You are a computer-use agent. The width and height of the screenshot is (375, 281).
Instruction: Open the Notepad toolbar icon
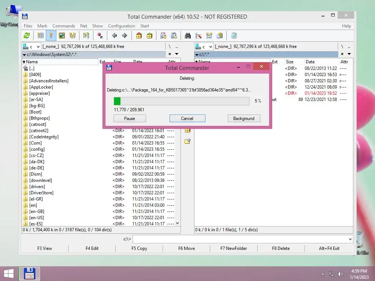coord(234,36)
